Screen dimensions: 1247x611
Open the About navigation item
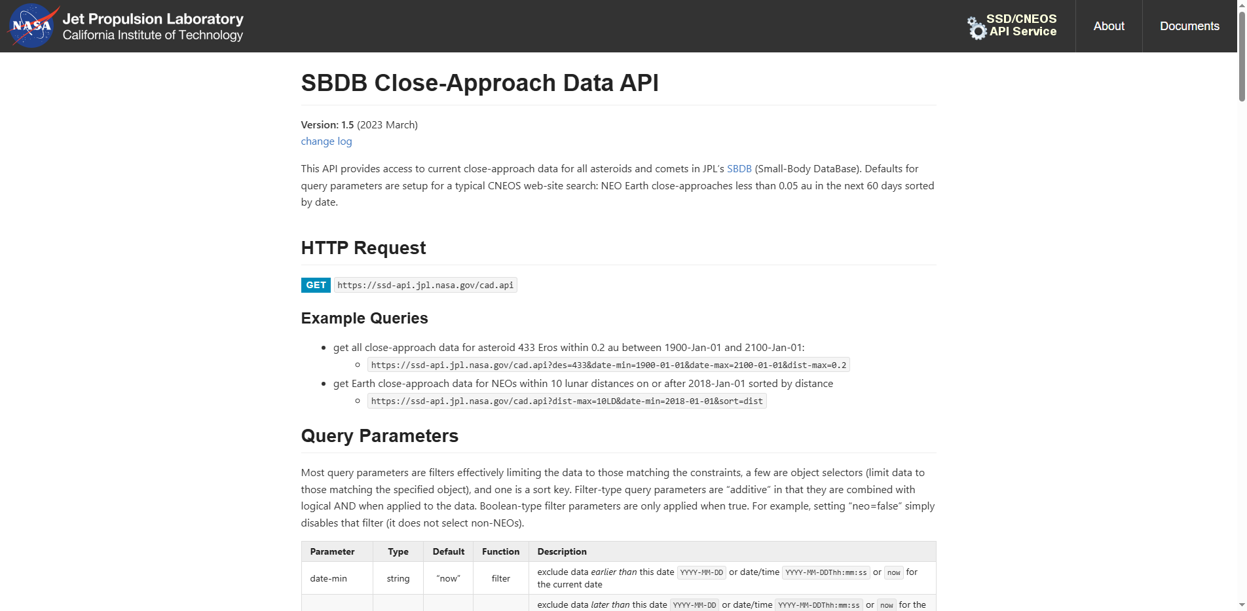(x=1108, y=26)
